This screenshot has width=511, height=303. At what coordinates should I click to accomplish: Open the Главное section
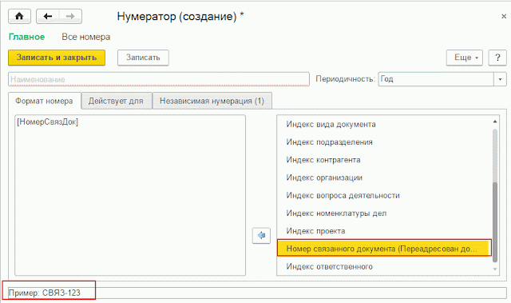pyautogui.click(x=26, y=37)
